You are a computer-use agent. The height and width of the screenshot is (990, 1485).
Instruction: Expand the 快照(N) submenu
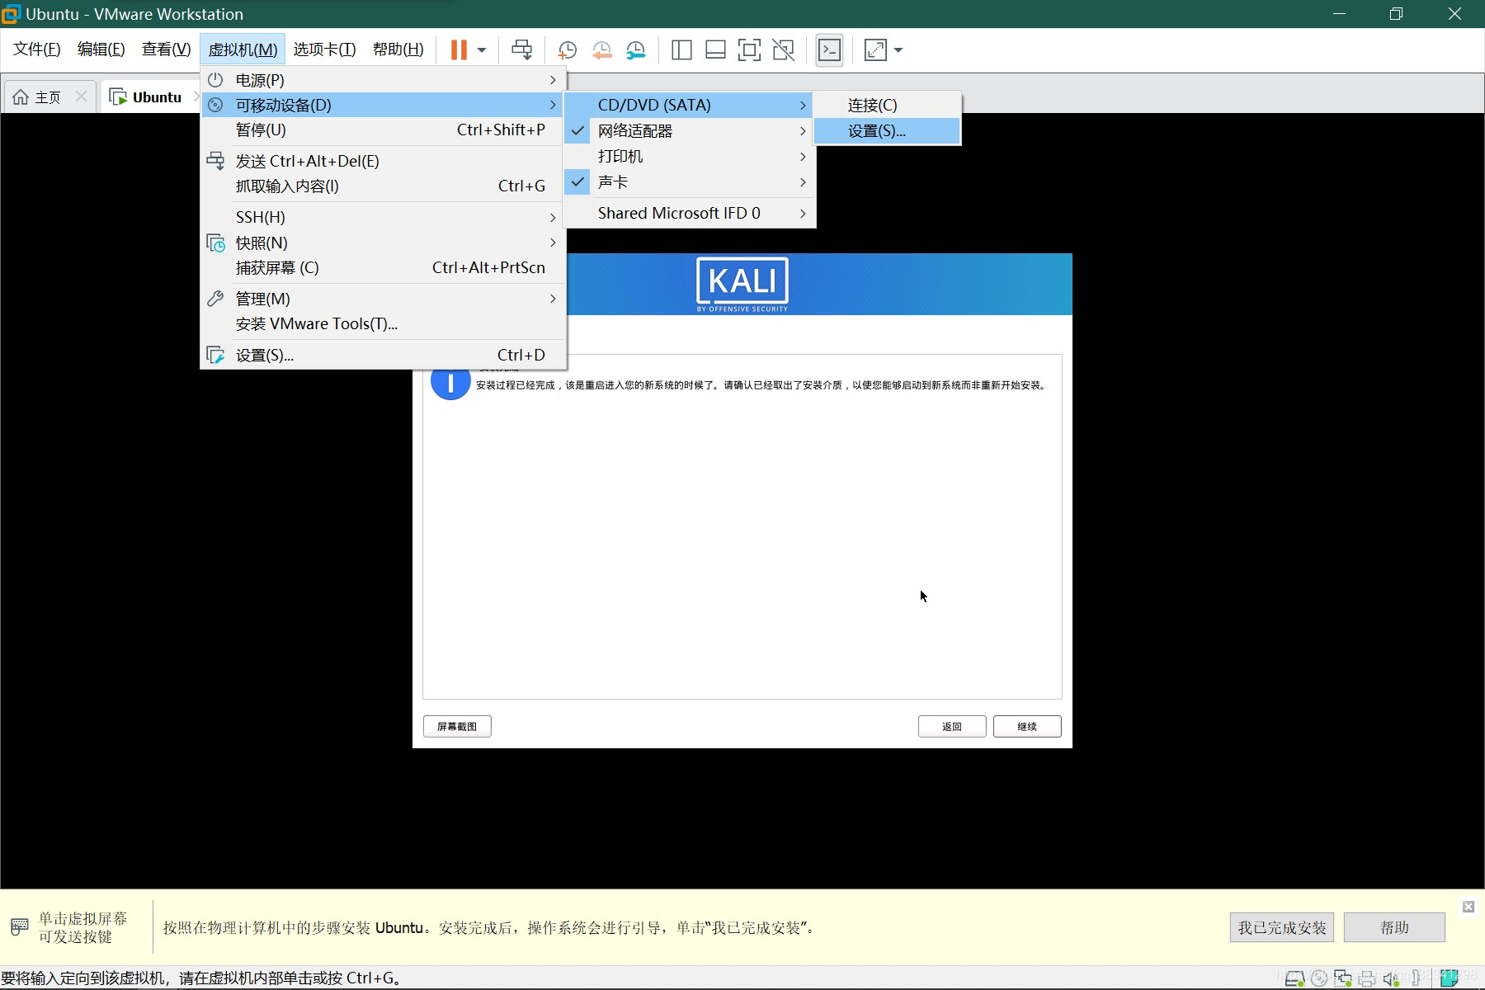(384, 243)
